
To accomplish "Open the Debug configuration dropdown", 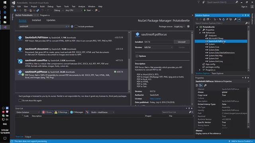I will click(x=59, y=10).
